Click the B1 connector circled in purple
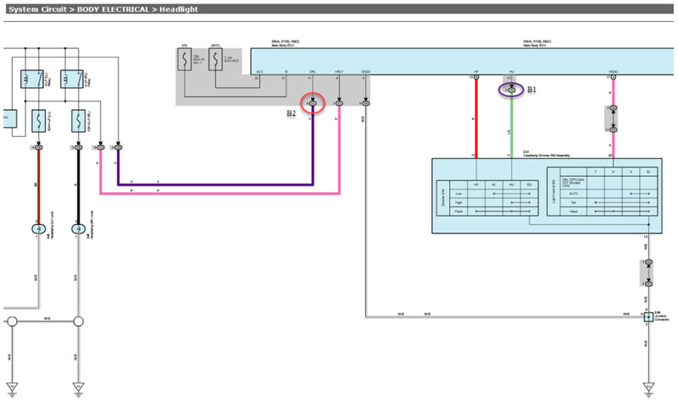 (x=510, y=89)
